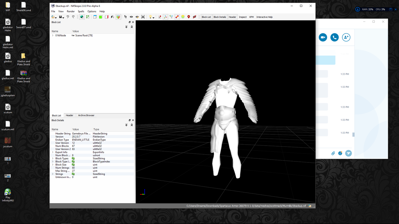Click the chat window scrollbar thumb
The image size is (399, 224).
353,135
